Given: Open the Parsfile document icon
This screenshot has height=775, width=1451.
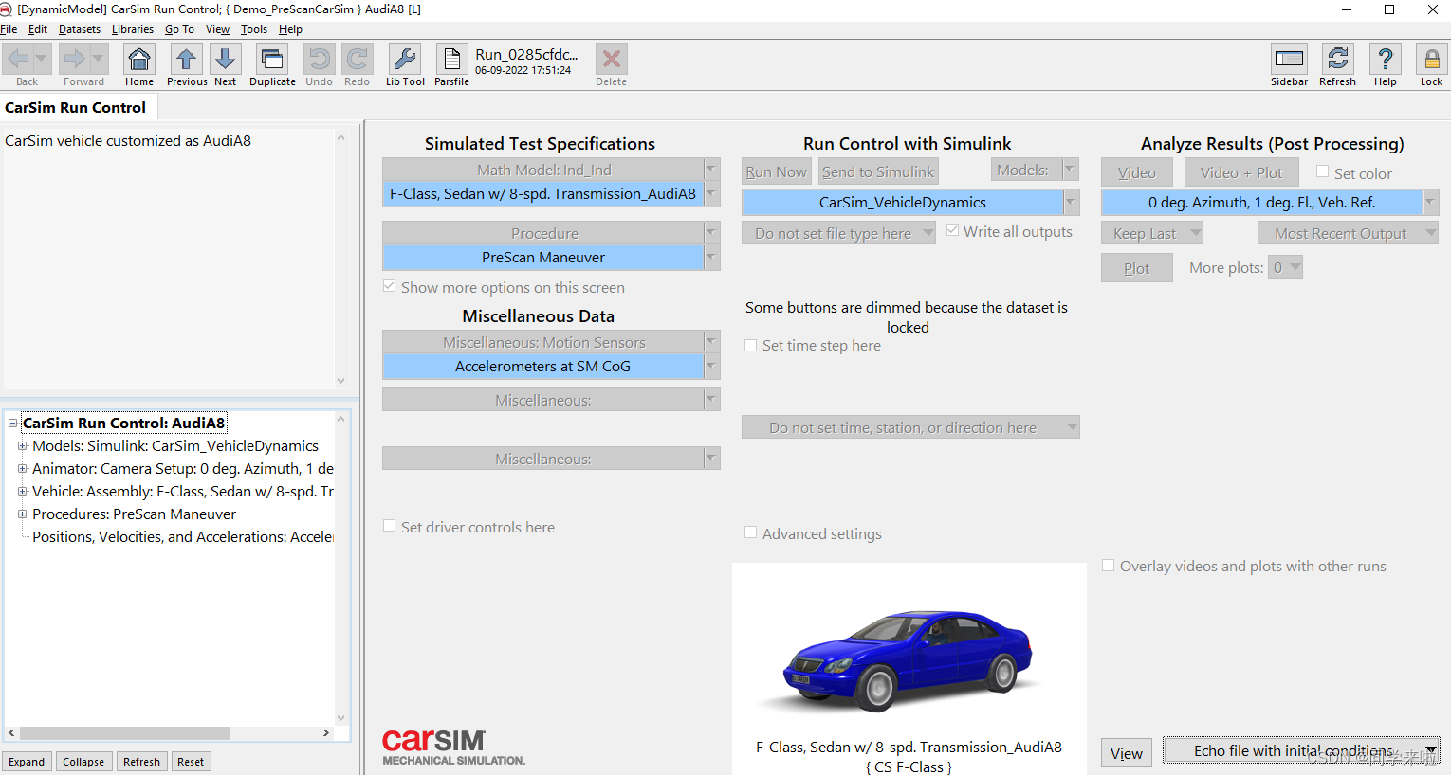Looking at the screenshot, I should click(x=451, y=60).
